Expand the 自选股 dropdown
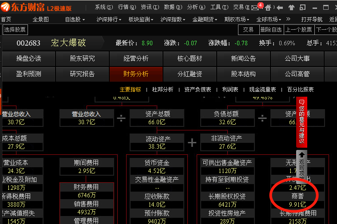Viewport: 337px width, 224px height. 75,20
